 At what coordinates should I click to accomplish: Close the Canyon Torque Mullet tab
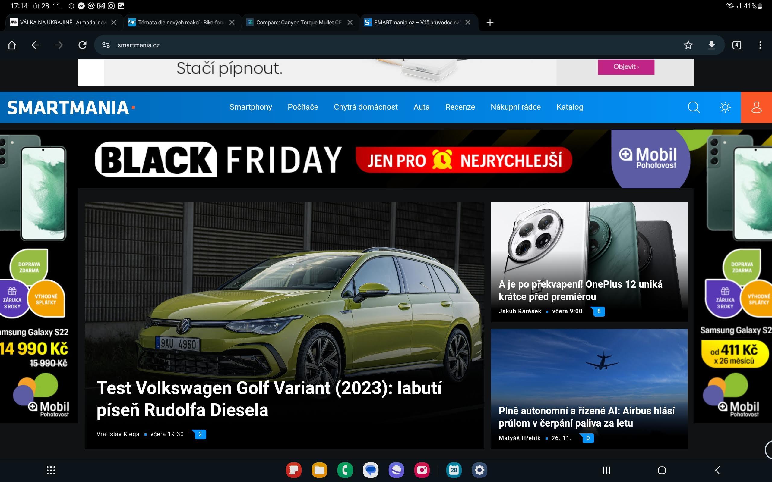[350, 22]
